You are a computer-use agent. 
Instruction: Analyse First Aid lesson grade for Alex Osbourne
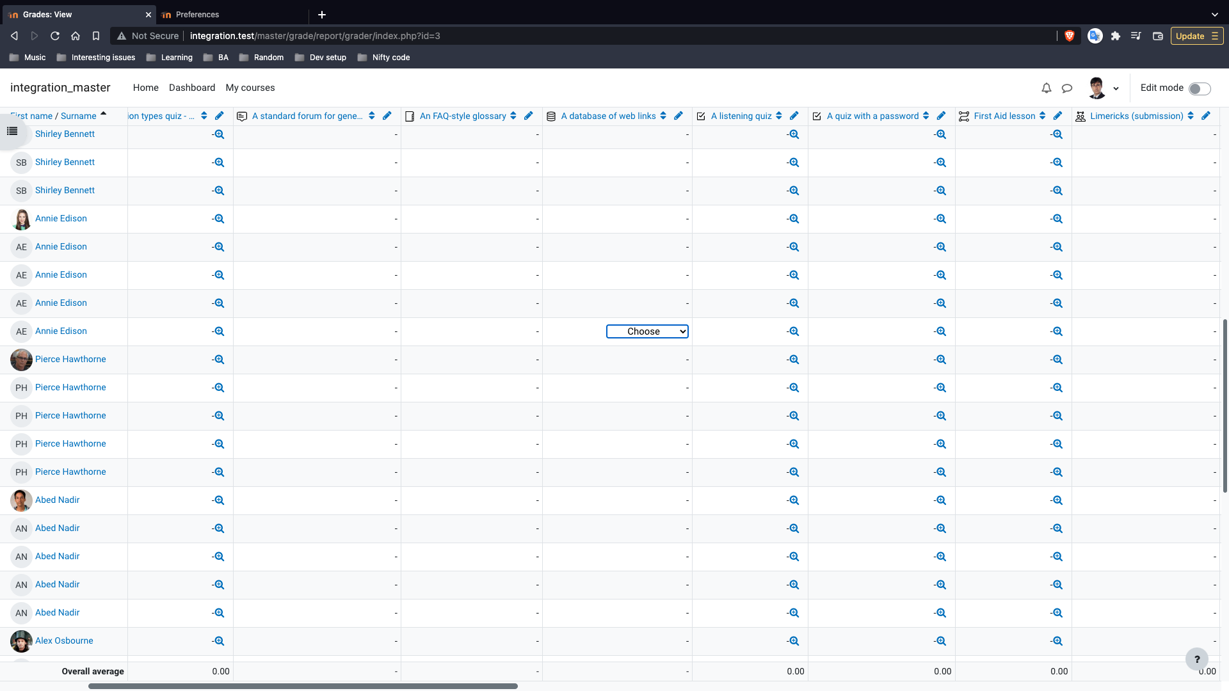[1057, 641]
